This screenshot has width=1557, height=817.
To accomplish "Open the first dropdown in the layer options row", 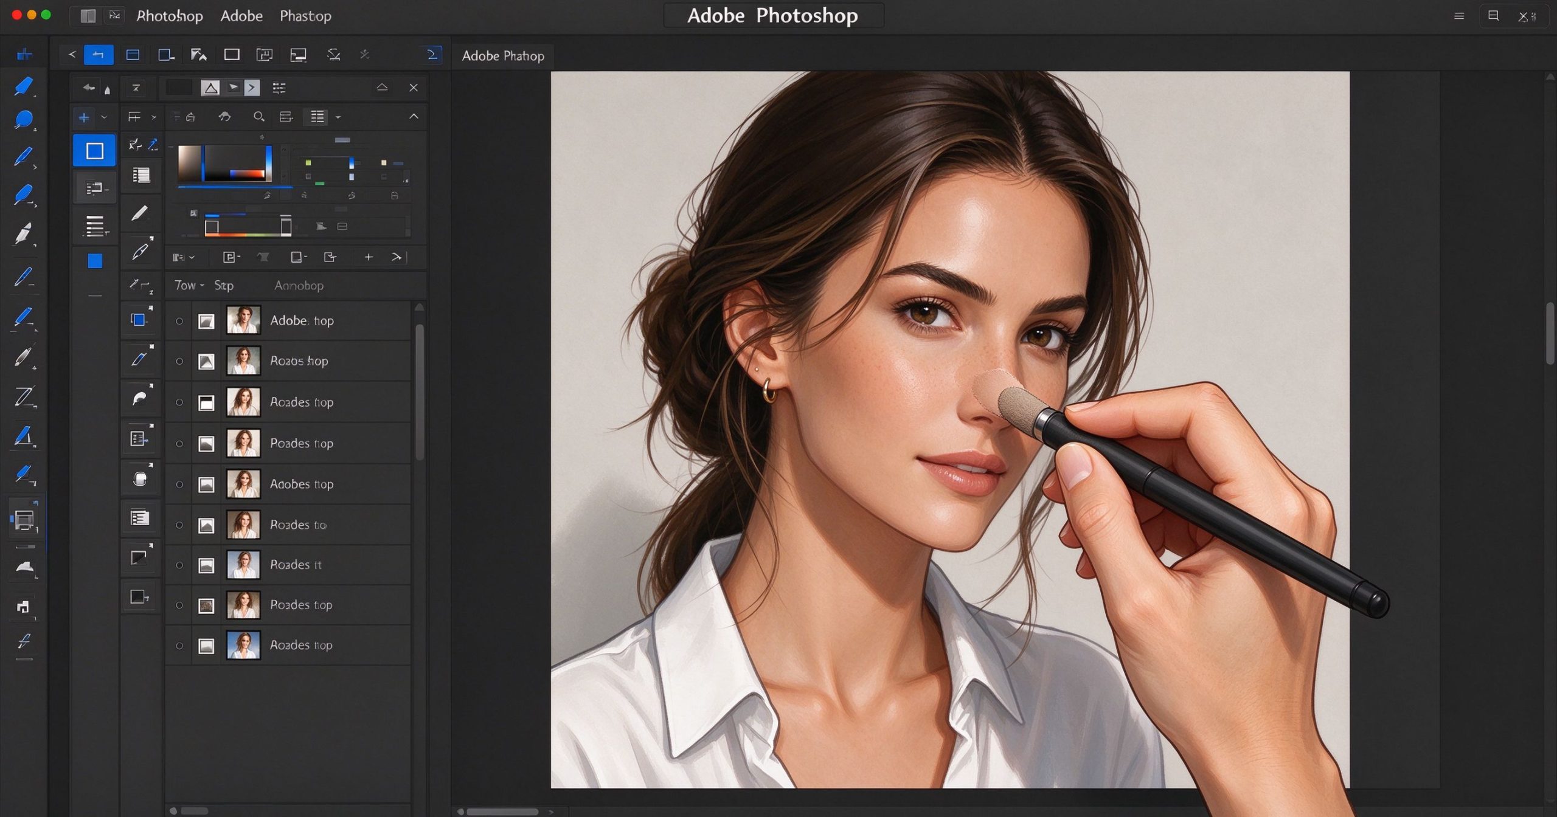I will (183, 257).
